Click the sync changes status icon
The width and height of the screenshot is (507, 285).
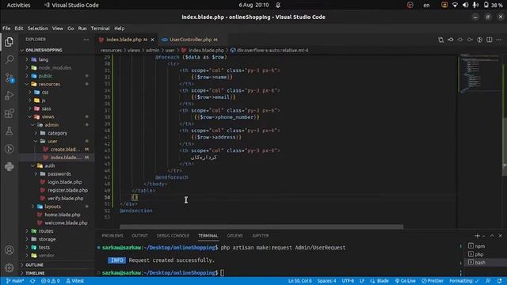tap(32, 281)
